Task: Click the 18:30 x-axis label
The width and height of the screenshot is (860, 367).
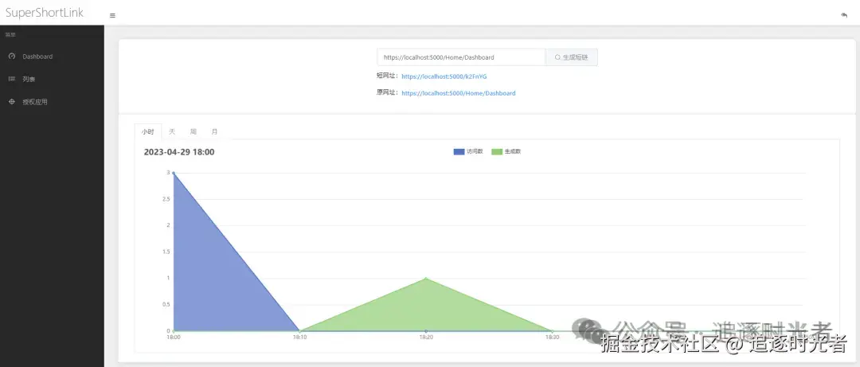Action: coord(552,338)
